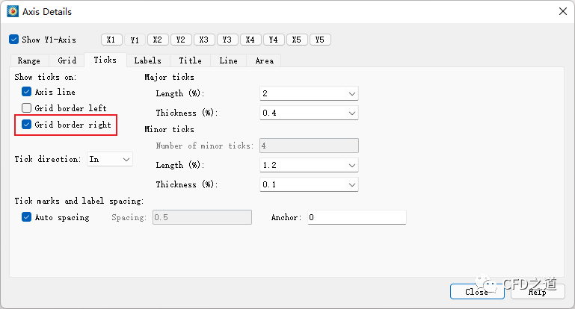
Task: Close the Axis Details dialog window
Action: click(x=562, y=11)
